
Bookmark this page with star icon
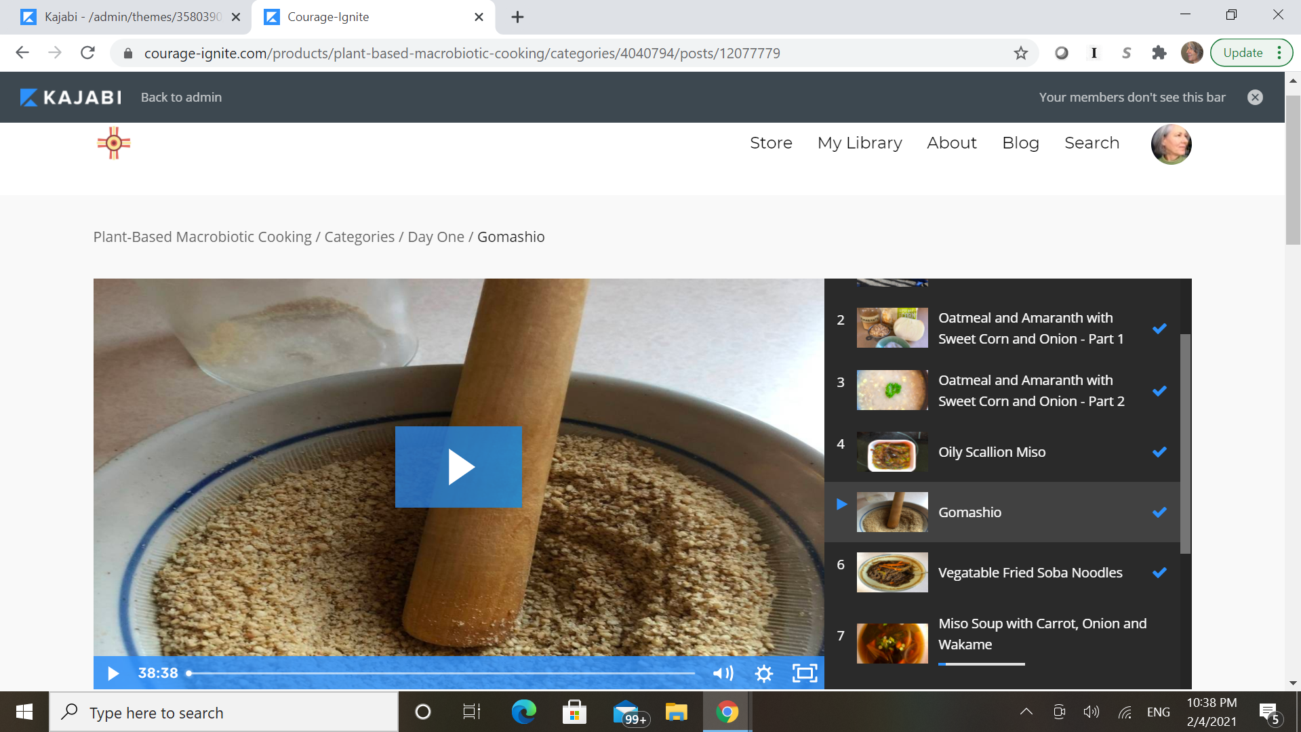pyautogui.click(x=1020, y=53)
